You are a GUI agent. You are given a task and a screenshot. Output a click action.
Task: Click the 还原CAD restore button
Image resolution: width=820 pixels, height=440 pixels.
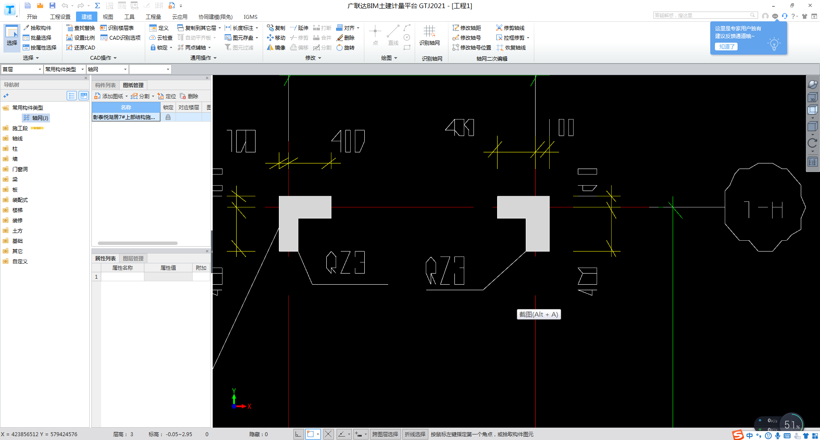click(81, 47)
